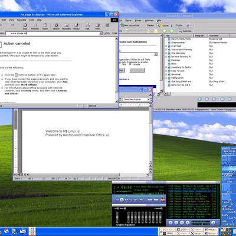Screen dimensions: 236x236
Task: Open the Tools menu in Internet Explorer
Action: [x=32, y=20]
